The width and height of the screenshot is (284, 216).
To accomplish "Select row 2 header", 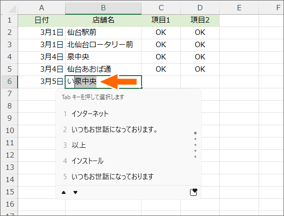I will tap(10, 32).
